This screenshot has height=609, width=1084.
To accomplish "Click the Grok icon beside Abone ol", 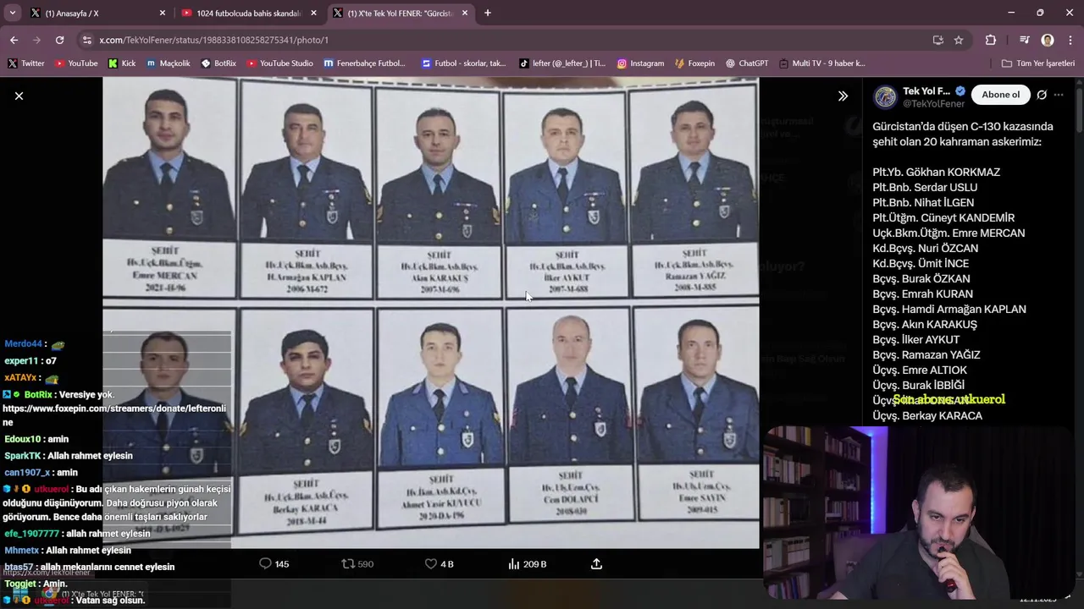I will coord(1042,95).
